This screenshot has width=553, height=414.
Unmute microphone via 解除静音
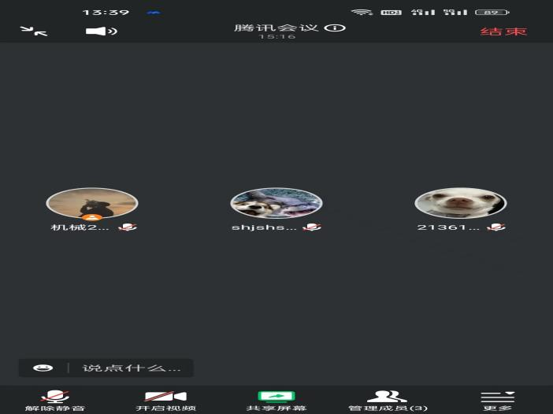coord(55,400)
